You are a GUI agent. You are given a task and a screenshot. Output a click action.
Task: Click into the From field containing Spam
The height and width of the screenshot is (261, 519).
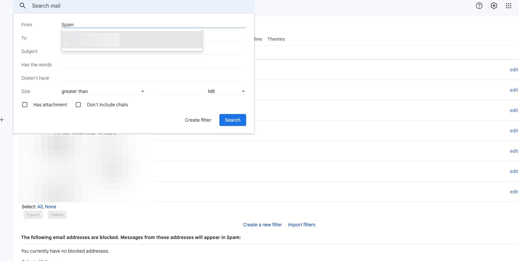point(153,25)
